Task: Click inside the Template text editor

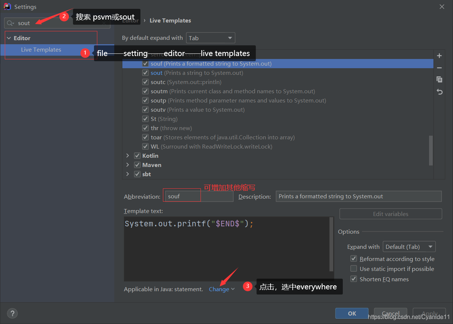Action: [227, 249]
